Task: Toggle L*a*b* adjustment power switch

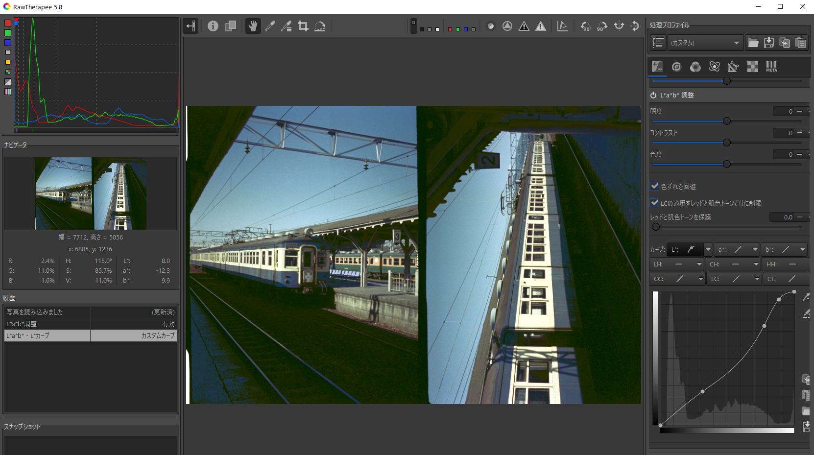Action: coord(653,95)
